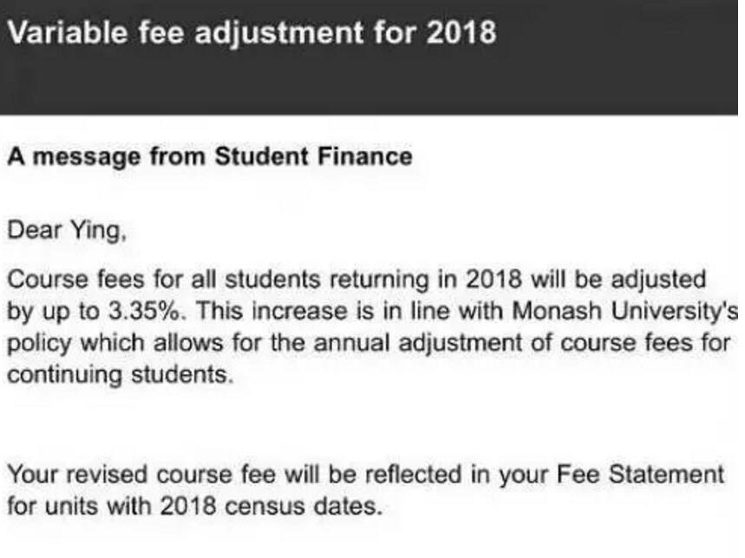Click the words "Fee Statement" in last paragraph

[640, 475]
